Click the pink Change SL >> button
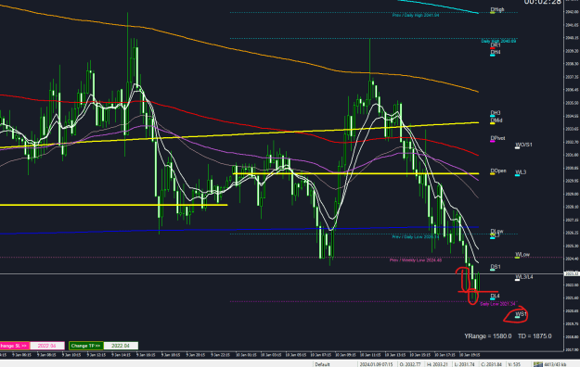Screen dimensions: 580x367 (x=15, y=346)
